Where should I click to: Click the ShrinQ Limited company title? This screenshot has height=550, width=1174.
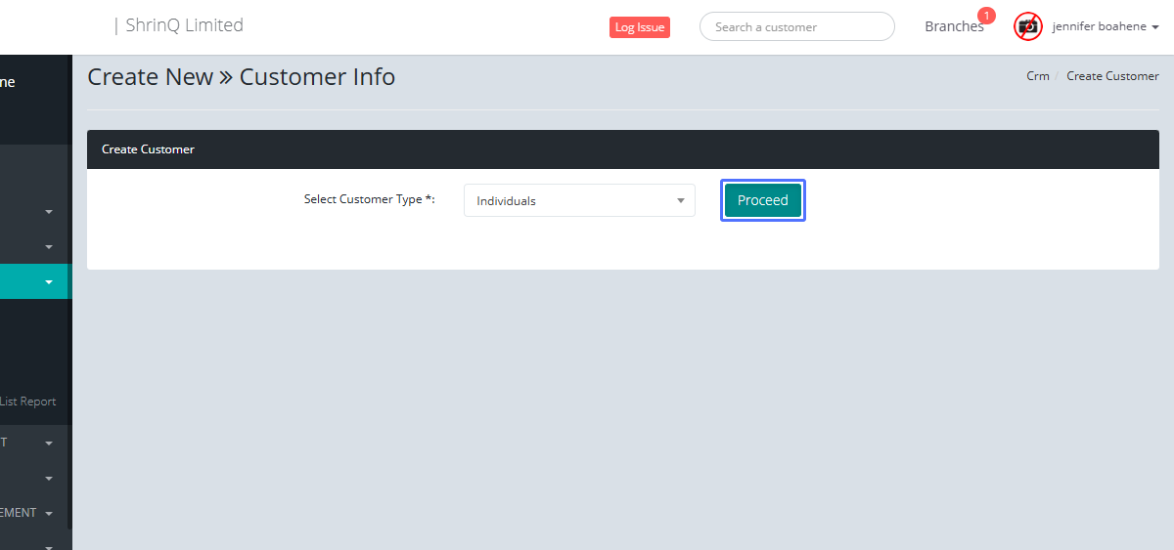[184, 25]
